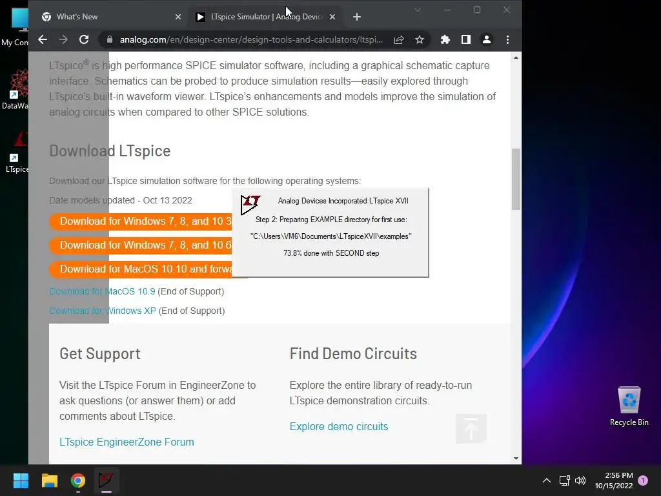The image size is (661, 496).
Task: Go back to the previous page in Chrome
Action: click(43, 39)
